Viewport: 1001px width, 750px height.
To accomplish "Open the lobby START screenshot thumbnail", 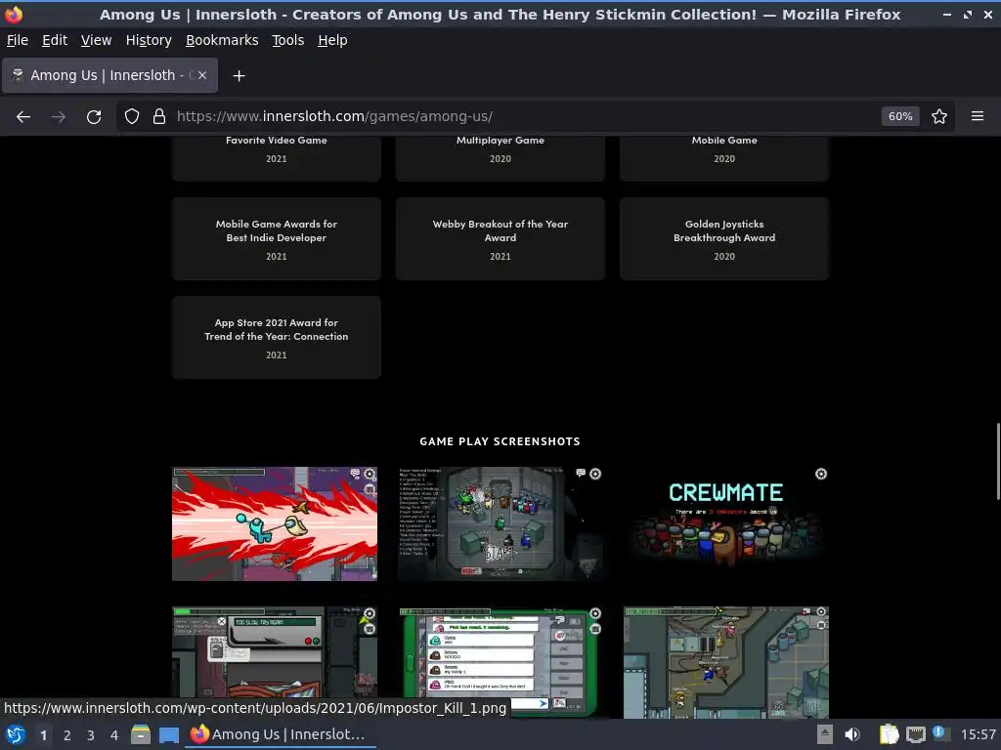I will point(500,524).
